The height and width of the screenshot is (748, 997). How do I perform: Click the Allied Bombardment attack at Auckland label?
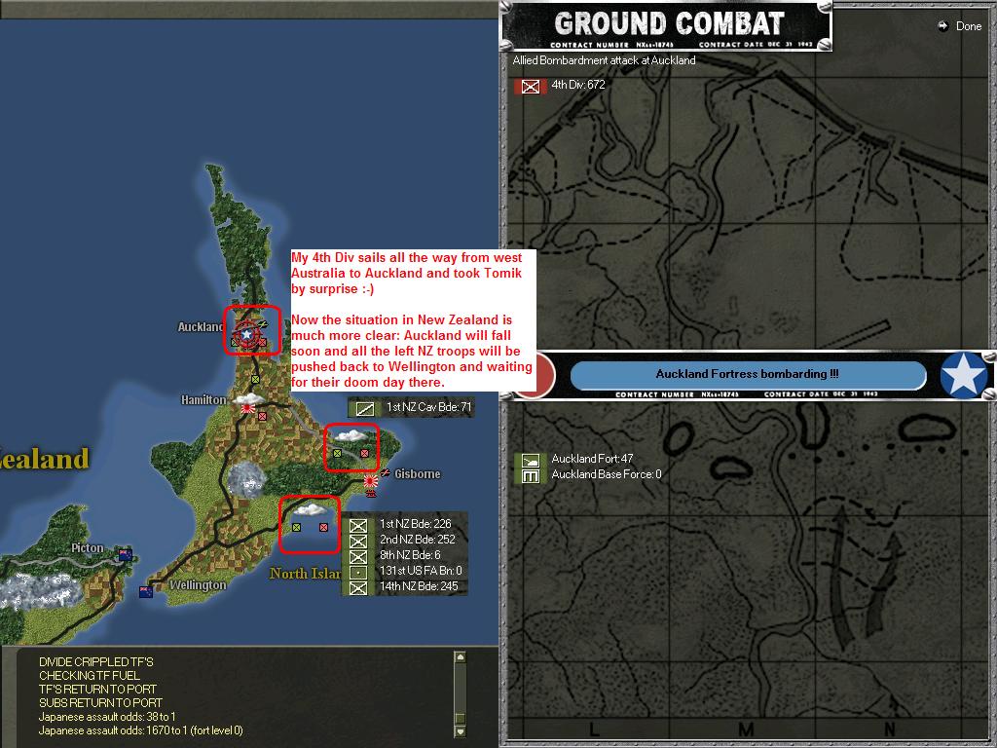[x=604, y=59]
